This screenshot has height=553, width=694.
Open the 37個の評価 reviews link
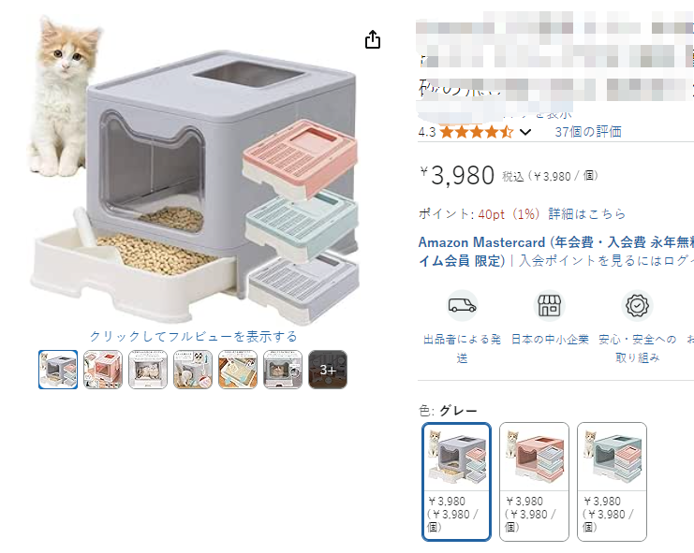tap(588, 132)
